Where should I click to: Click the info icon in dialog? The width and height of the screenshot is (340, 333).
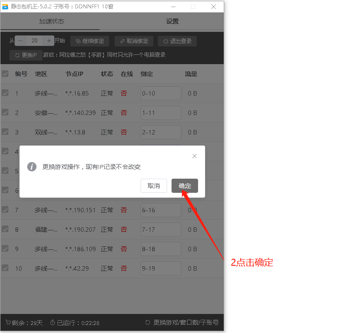(31, 167)
